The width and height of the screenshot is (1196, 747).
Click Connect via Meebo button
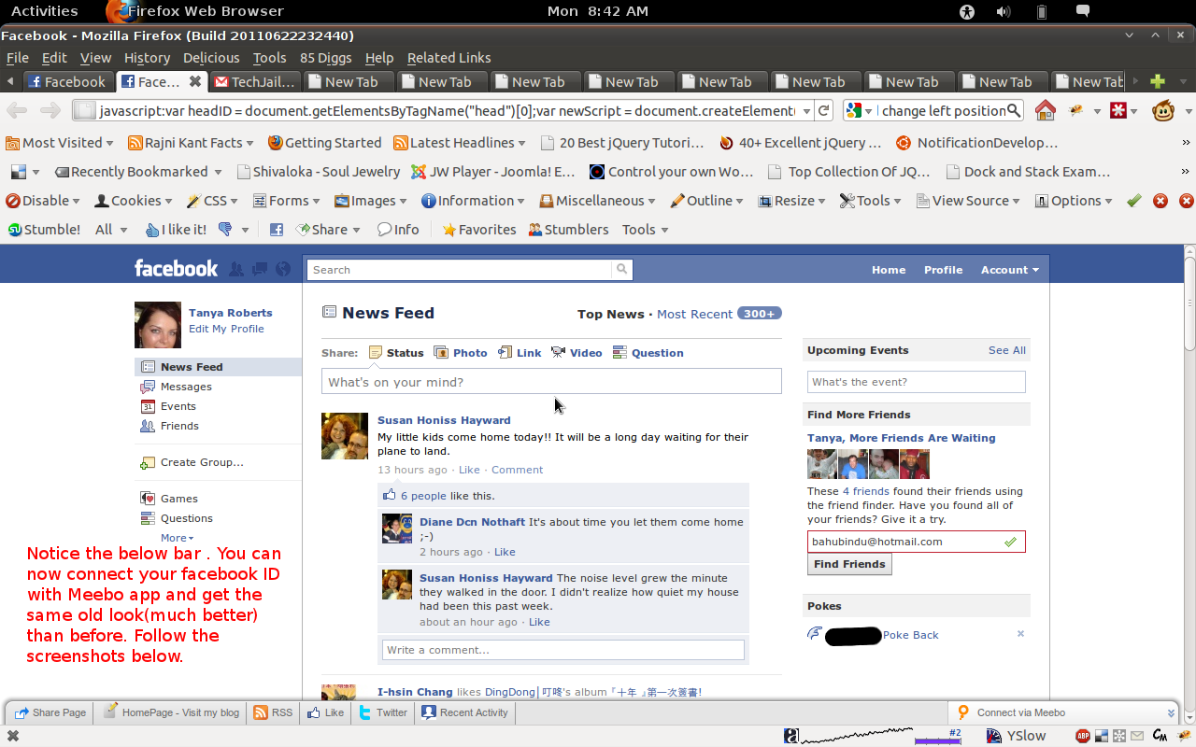tap(1020, 712)
